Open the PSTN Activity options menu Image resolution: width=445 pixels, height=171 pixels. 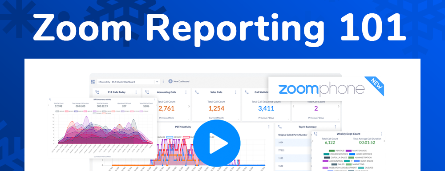pyautogui.click(x=269, y=127)
